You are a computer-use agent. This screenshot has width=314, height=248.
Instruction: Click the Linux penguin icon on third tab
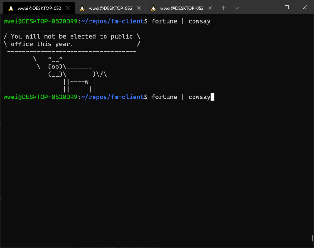pos(153,8)
